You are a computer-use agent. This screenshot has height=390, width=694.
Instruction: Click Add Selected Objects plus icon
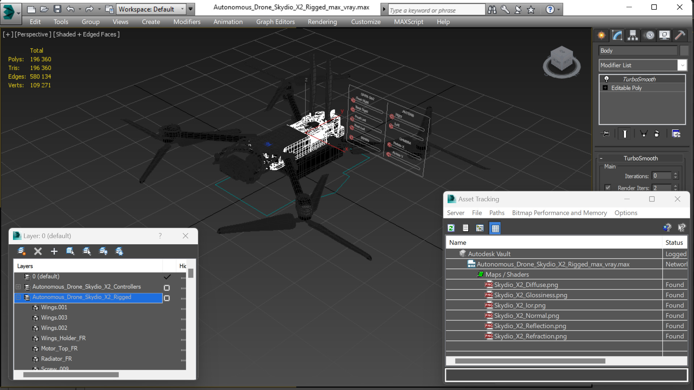click(x=54, y=251)
